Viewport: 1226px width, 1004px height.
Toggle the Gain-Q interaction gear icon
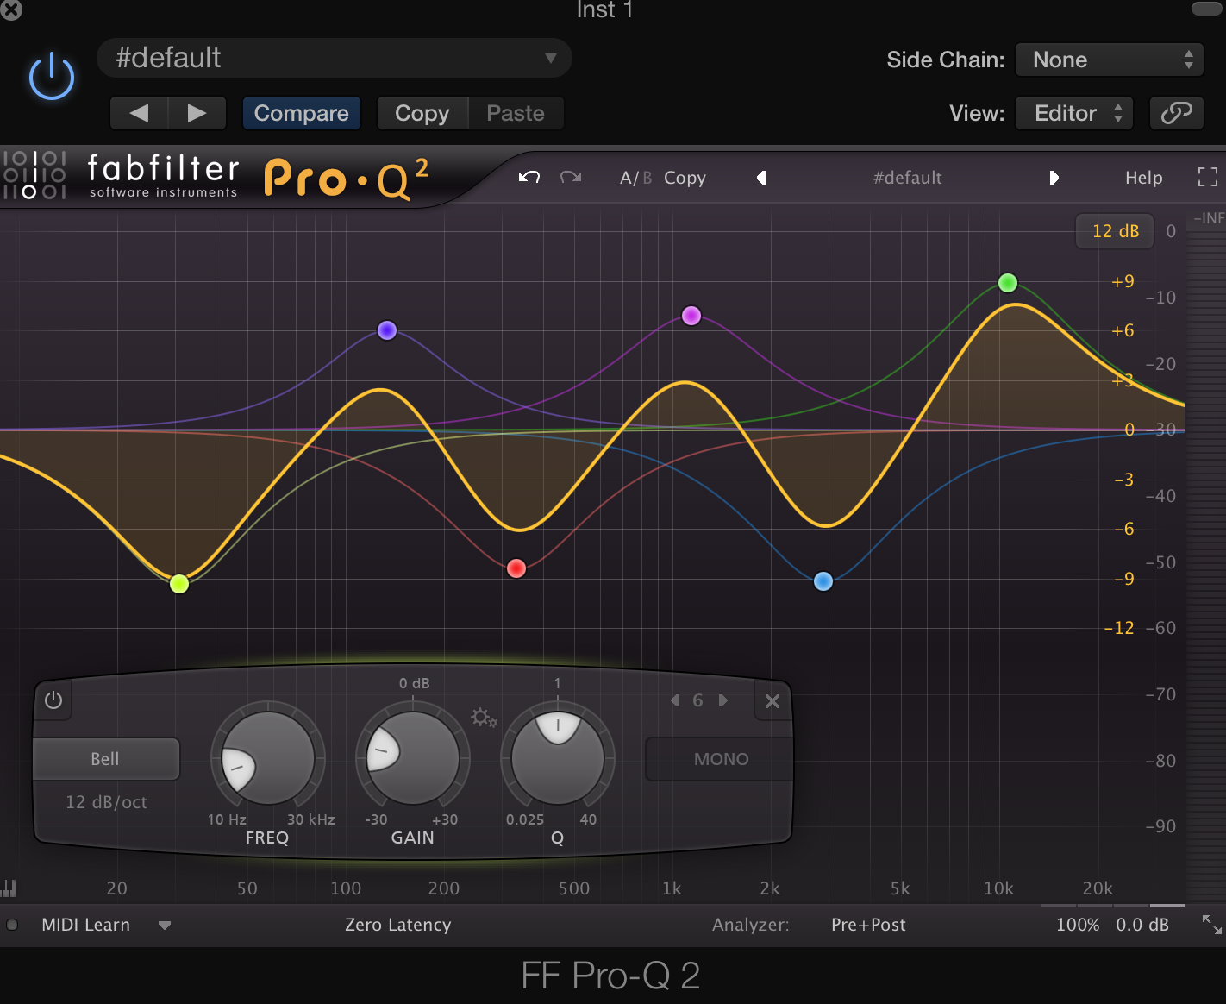485,718
